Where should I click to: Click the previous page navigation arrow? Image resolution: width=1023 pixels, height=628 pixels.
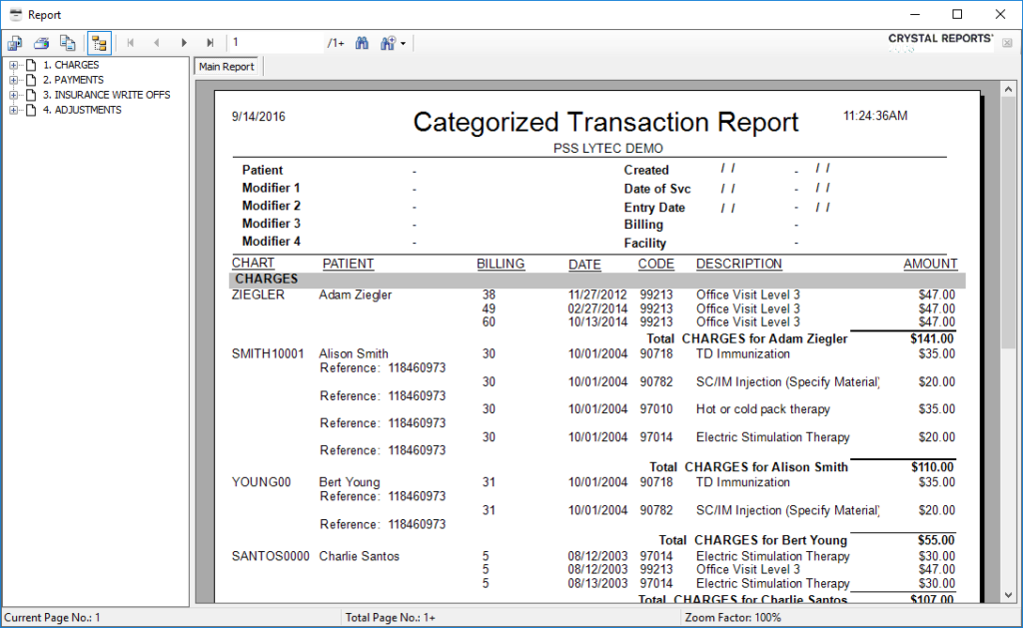coord(156,42)
